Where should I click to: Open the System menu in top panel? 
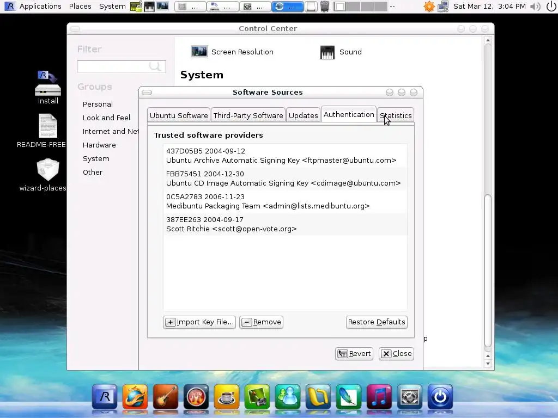click(x=112, y=7)
